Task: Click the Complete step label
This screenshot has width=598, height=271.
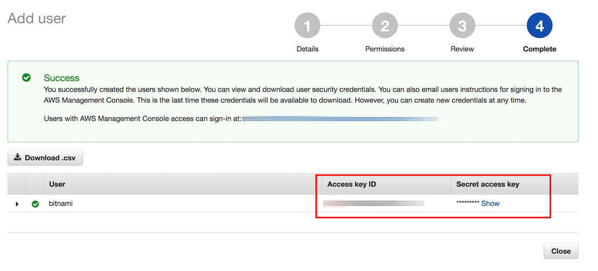Action: pos(540,49)
